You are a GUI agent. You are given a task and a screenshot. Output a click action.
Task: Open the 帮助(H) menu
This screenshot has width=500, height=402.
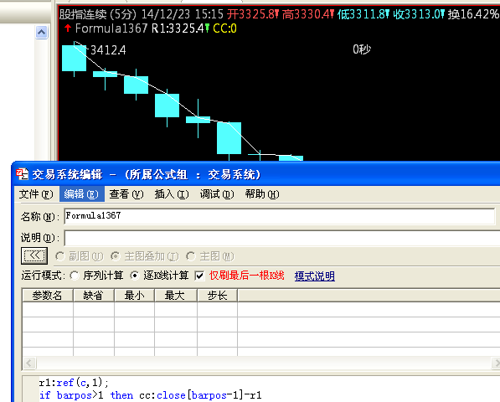[x=262, y=194]
